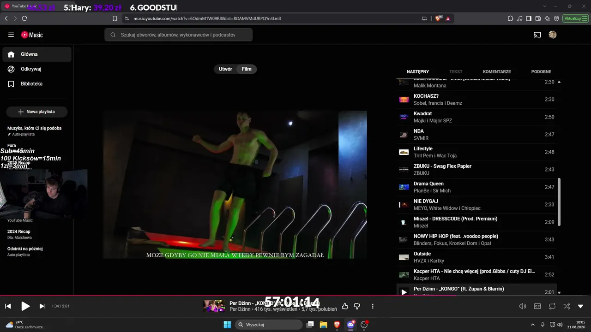This screenshot has height=332, width=591.
Task: Open File Explorer from the taskbar
Action: pyautogui.click(x=324, y=325)
